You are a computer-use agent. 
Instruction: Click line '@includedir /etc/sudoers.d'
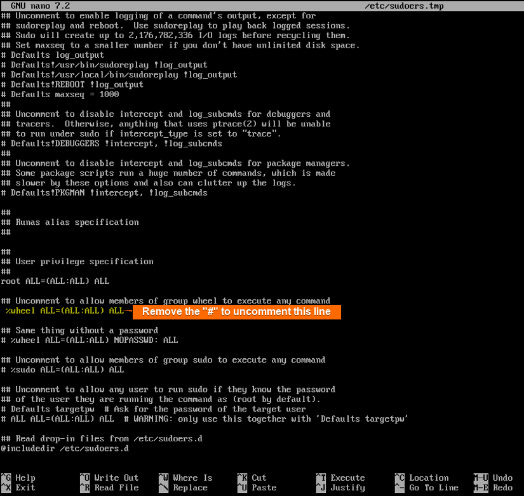[65, 448]
